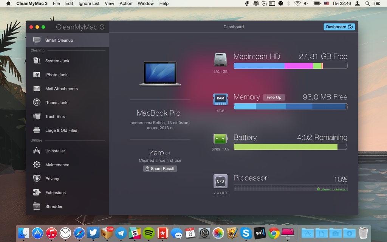387x242 pixels.
Task: Select Large & Old Files icon
Action: click(37, 130)
